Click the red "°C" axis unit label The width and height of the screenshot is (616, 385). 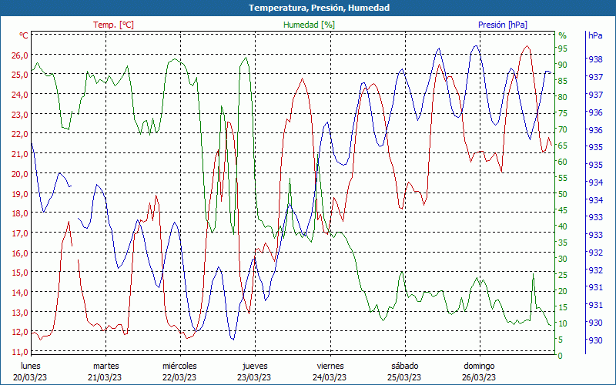24,35
